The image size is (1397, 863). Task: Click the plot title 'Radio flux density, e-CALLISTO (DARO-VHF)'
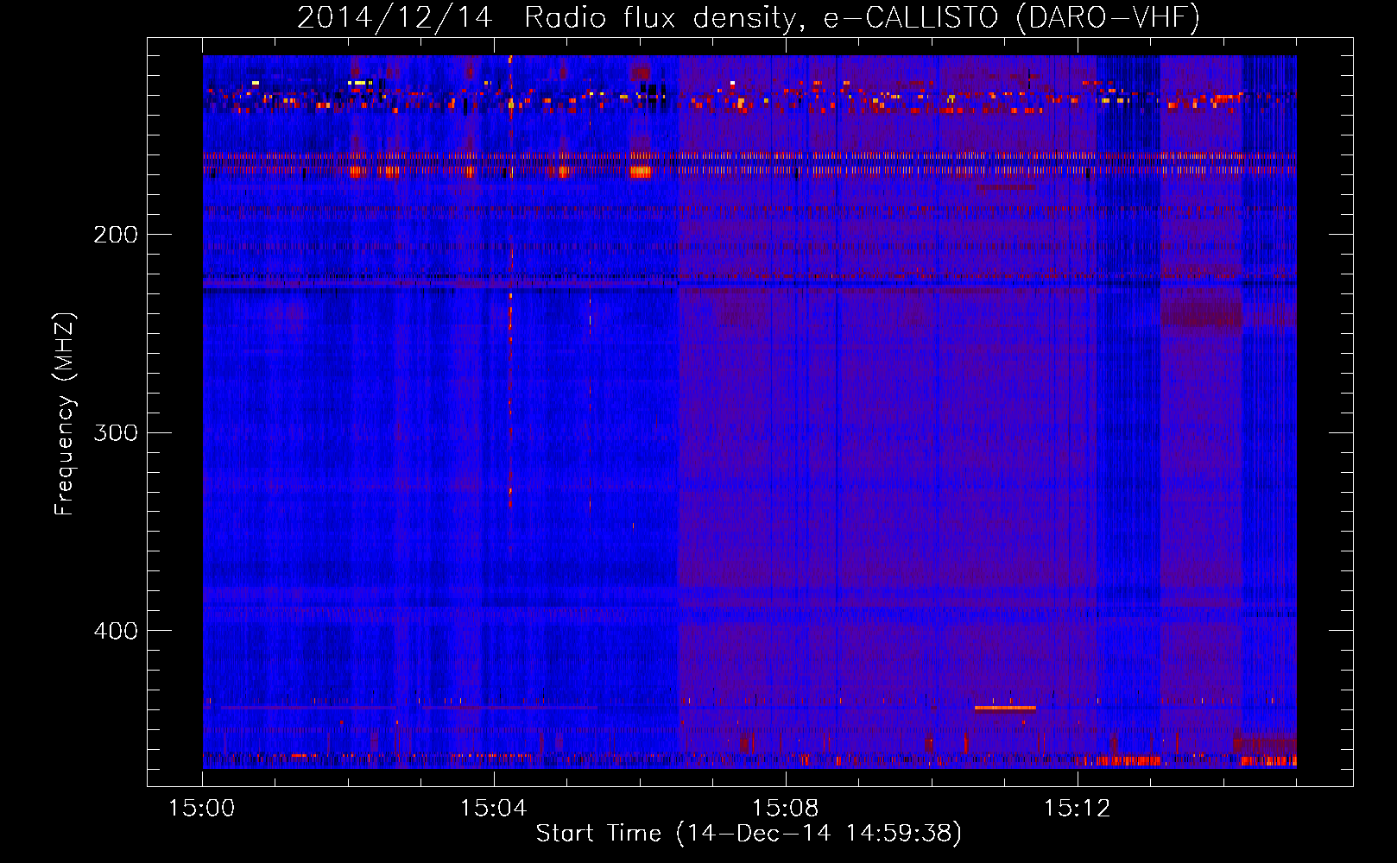[862, 18]
